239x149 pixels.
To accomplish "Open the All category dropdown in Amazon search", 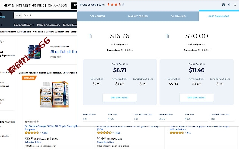I will (18, 15).
